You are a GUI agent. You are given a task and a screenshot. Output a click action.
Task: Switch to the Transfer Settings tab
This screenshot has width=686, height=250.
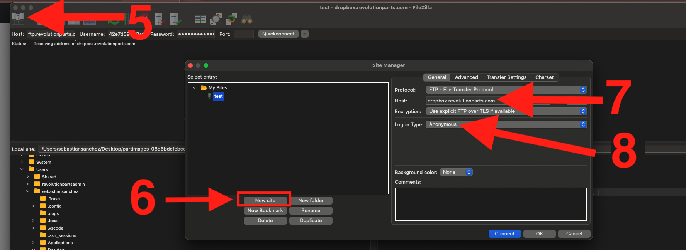(x=506, y=77)
